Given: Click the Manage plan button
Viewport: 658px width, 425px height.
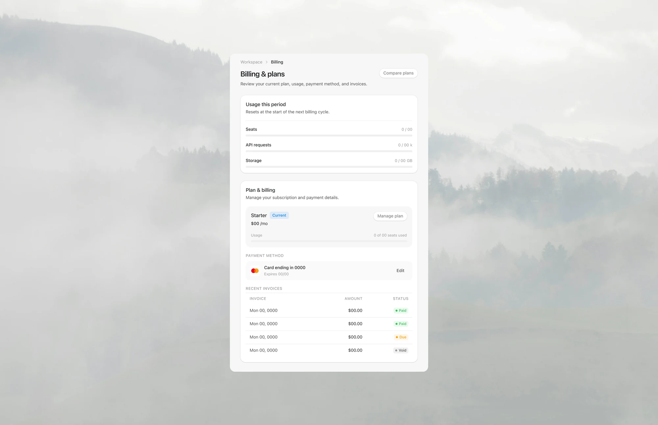Looking at the screenshot, I should (390, 216).
